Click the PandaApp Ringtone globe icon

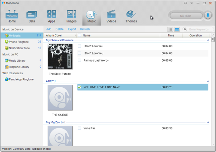(6, 79)
